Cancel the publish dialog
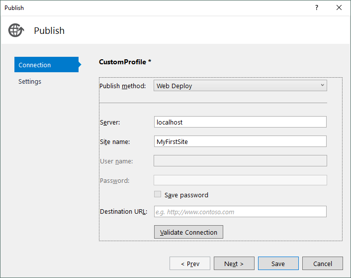351x278 pixels. [x=323, y=264]
